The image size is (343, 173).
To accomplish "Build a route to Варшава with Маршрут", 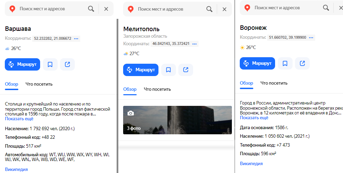I will [23, 64].
